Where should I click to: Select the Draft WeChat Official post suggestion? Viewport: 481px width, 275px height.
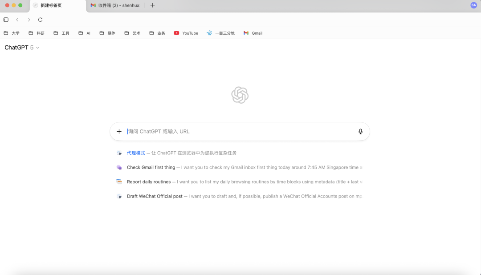click(x=239, y=196)
